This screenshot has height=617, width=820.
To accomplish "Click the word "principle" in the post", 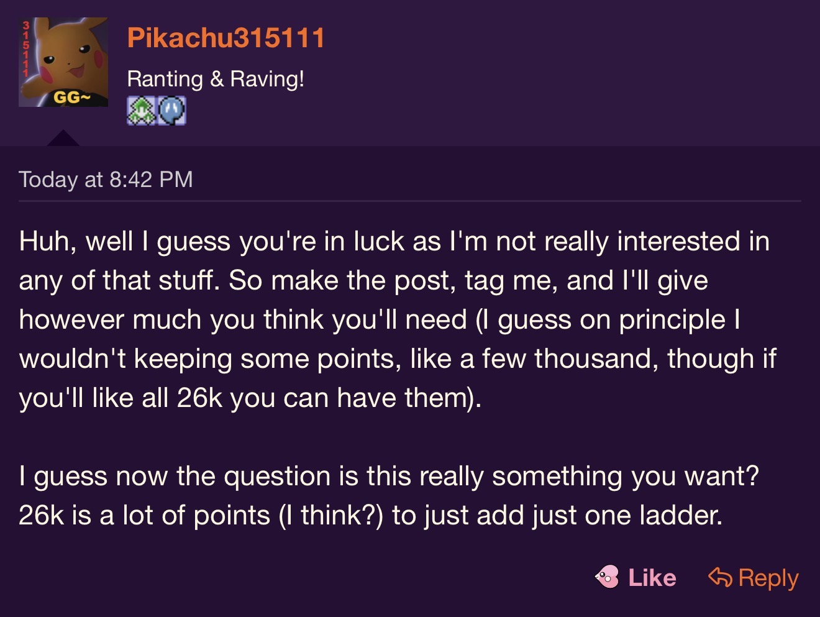I will (x=672, y=320).
